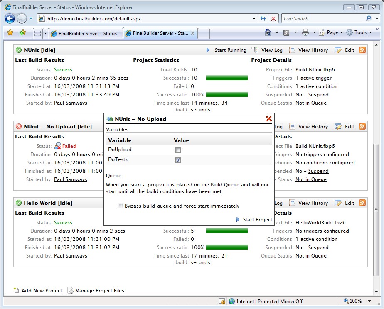Image resolution: width=384 pixels, height=309 pixels.
Task: Enable the DoUpload variable checkbox
Action: pyautogui.click(x=178, y=150)
